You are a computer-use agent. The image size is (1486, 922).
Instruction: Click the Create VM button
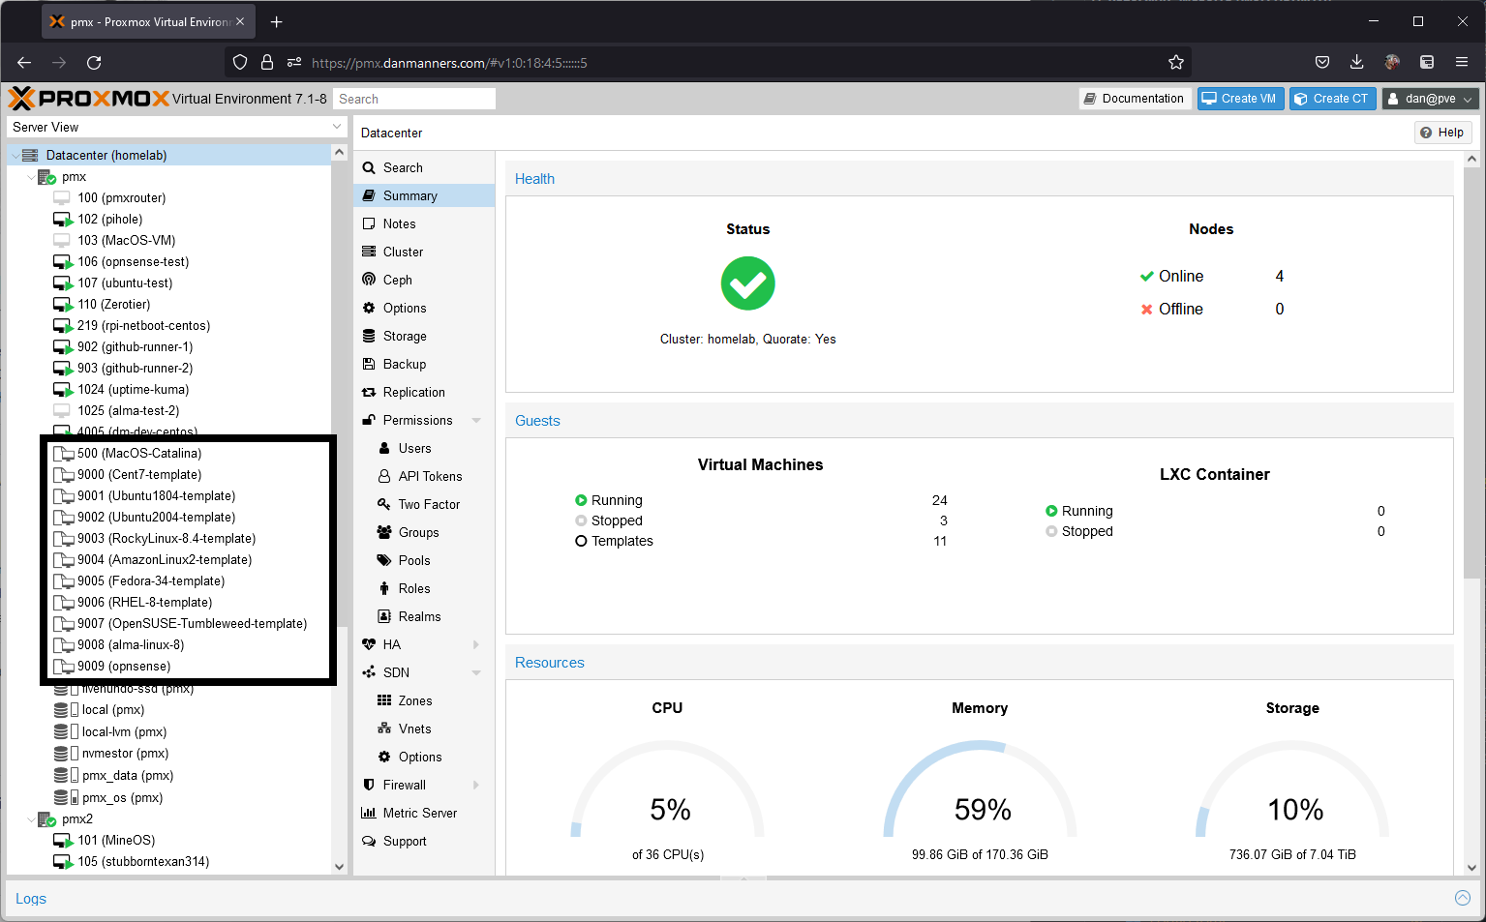coord(1240,99)
